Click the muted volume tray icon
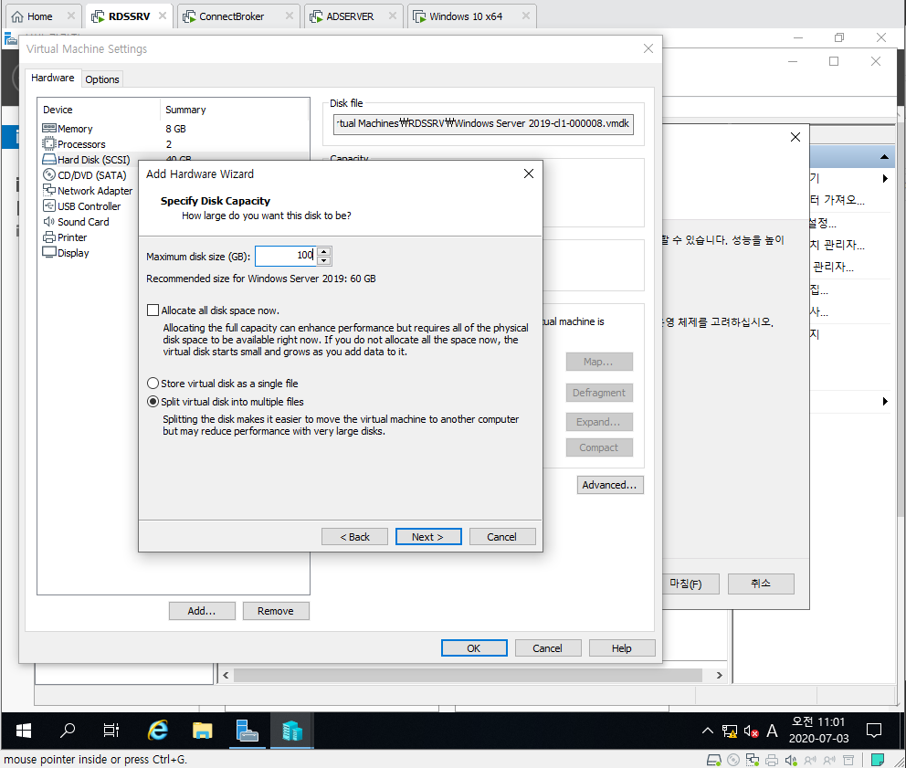 (751, 731)
